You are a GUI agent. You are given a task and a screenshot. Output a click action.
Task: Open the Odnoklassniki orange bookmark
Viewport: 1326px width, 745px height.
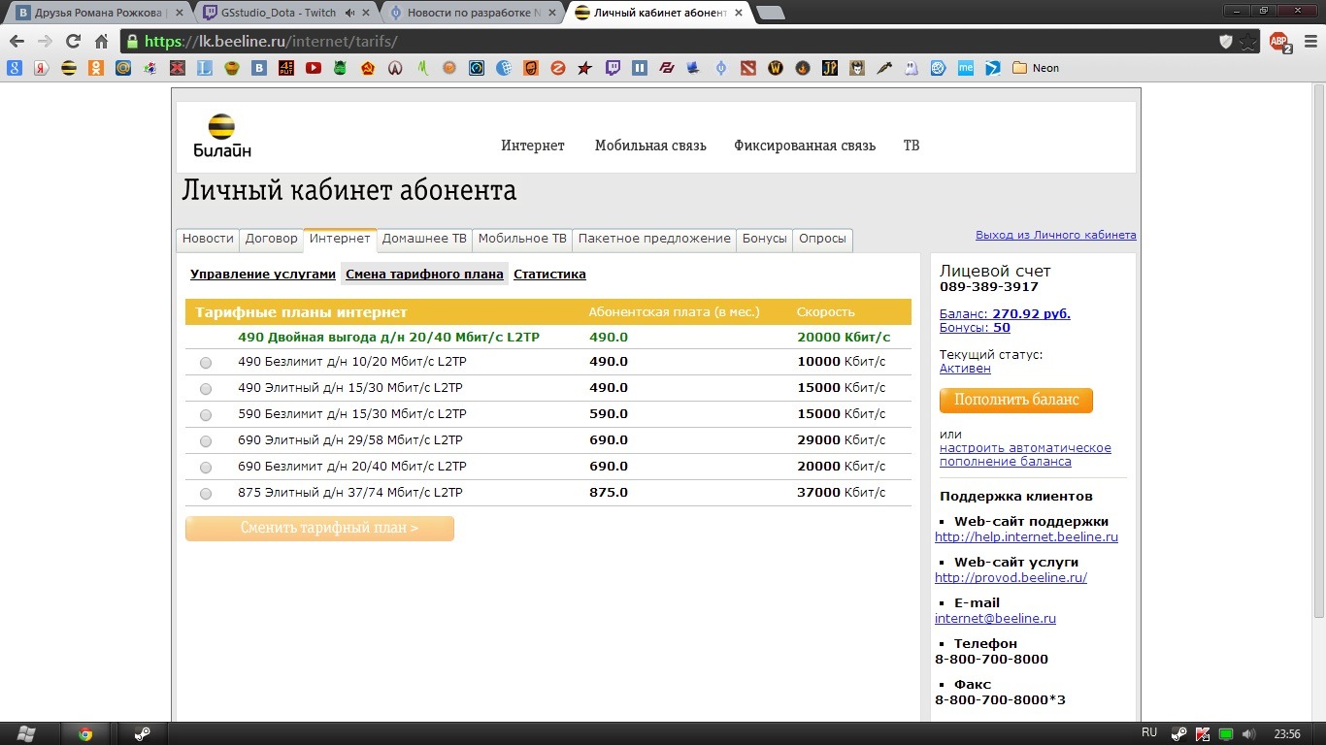(x=95, y=68)
